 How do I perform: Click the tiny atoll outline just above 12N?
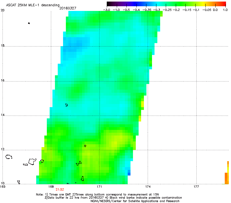point(85,146)
